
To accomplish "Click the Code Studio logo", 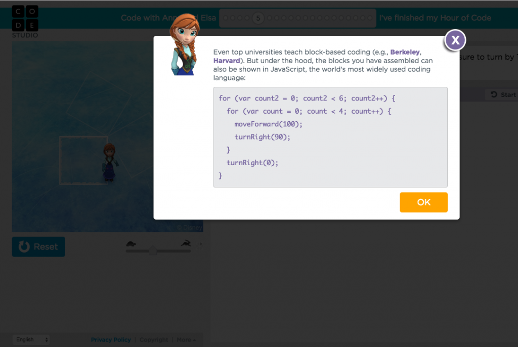I will [x=25, y=22].
